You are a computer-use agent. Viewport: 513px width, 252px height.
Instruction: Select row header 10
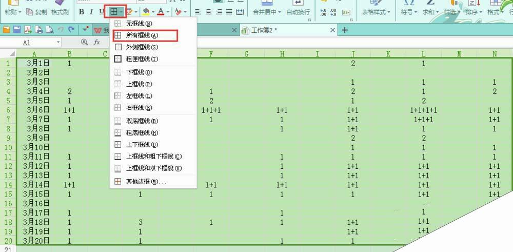coord(8,148)
